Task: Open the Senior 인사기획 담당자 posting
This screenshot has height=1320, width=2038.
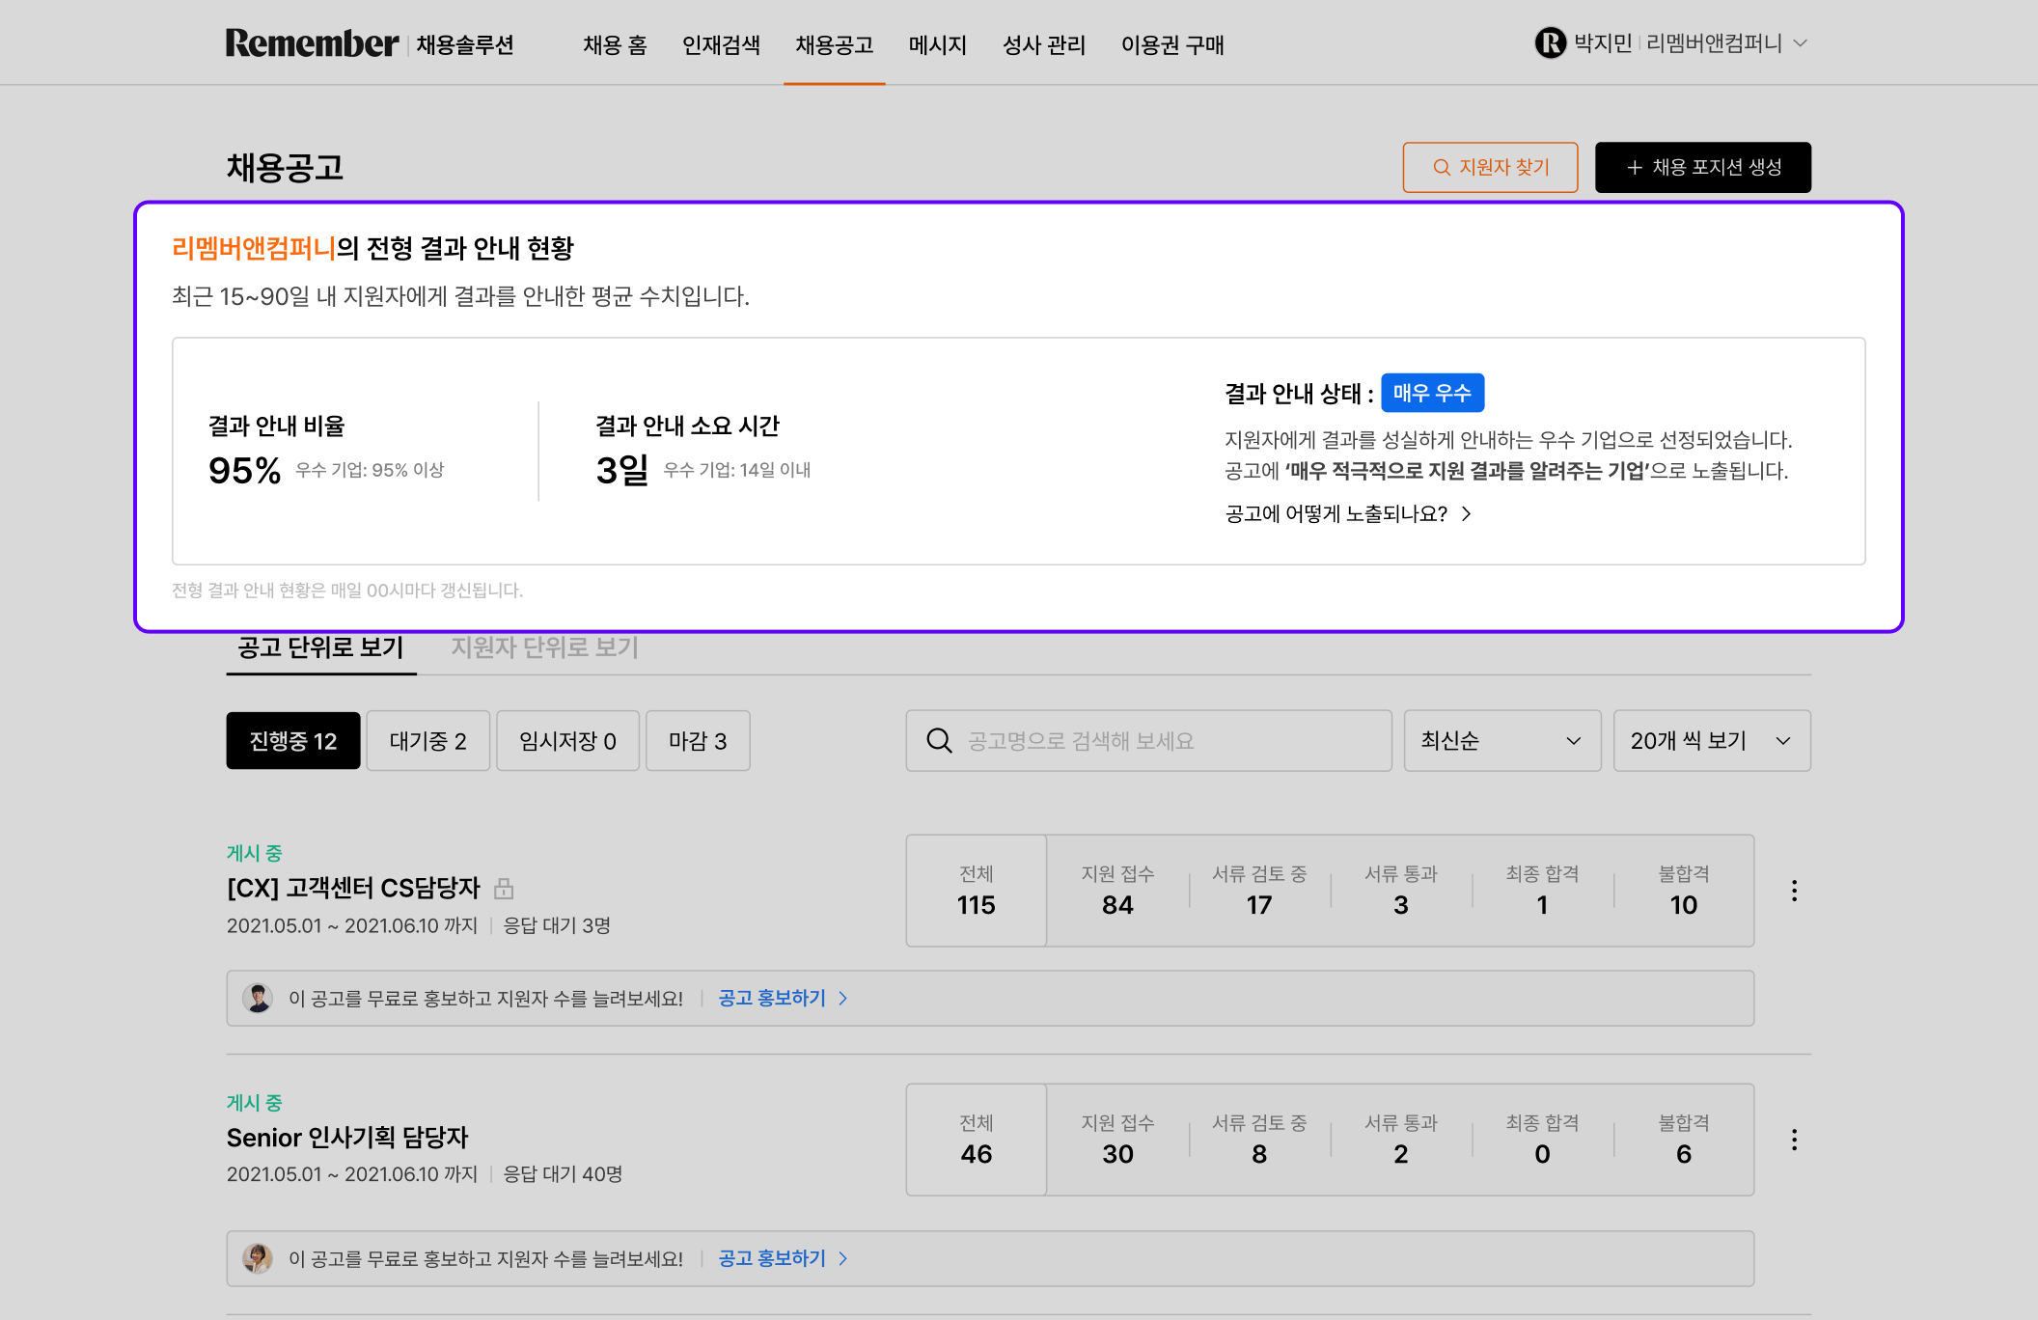Action: (x=347, y=1138)
